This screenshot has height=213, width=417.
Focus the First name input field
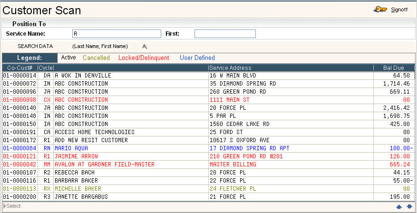coord(225,34)
